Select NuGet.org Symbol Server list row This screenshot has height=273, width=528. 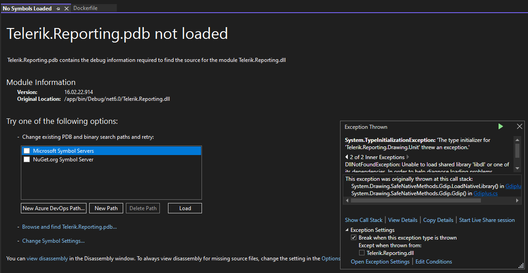pos(111,160)
